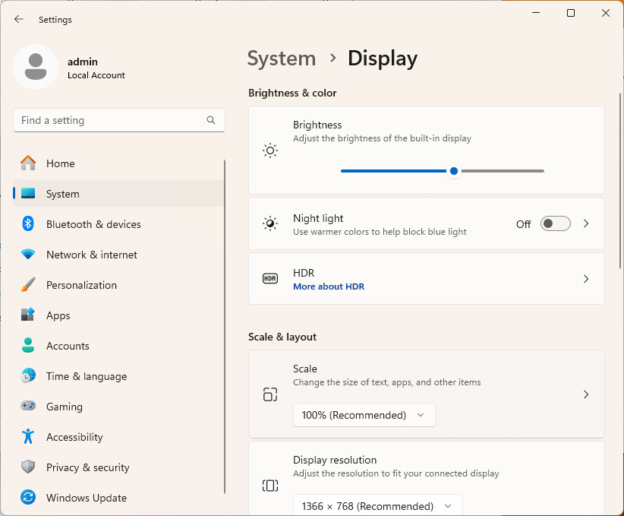Image resolution: width=624 pixels, height=516 pixels.
Task: Open Gaming settings page
Action: click(118, 407)
